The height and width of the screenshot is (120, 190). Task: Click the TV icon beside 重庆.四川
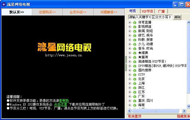[135, 101]
